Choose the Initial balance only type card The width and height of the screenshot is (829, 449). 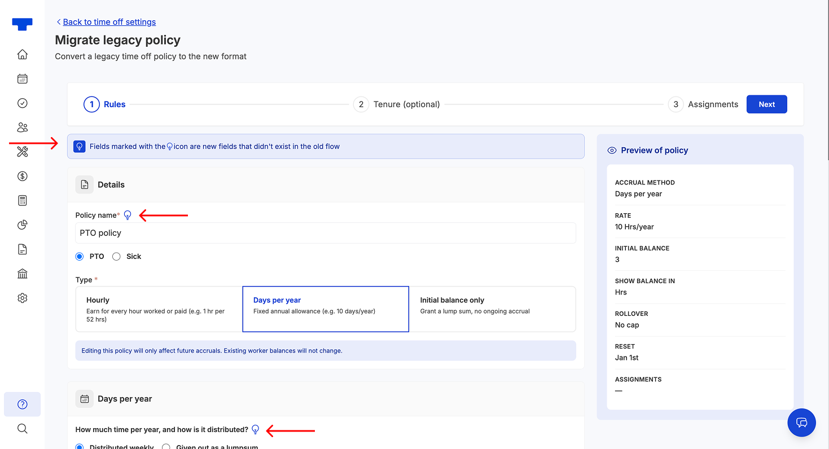492,309
